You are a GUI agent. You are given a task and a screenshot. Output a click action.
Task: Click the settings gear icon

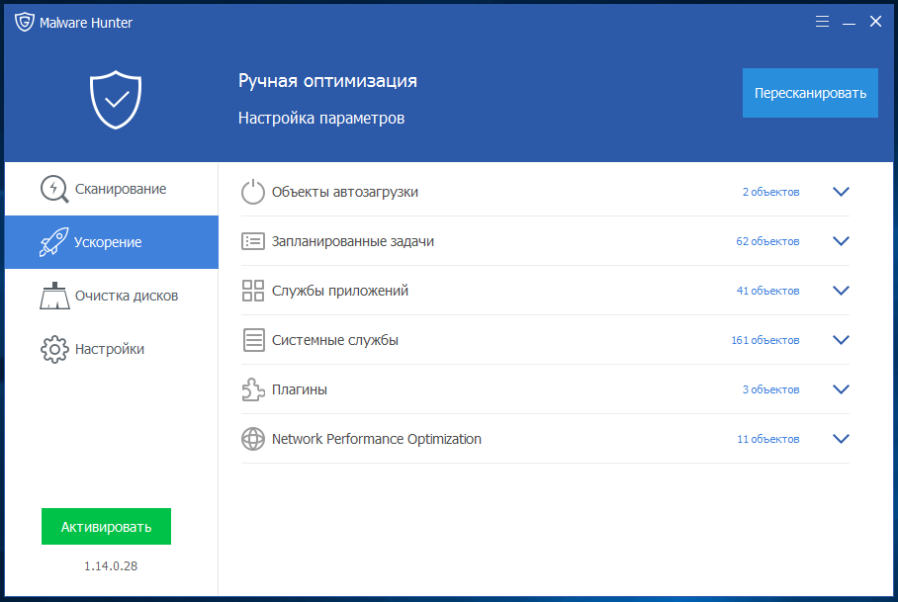point(54,349)
